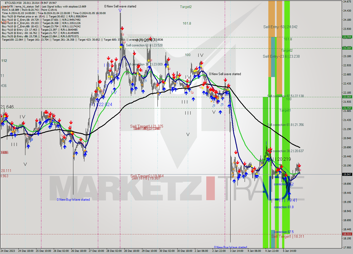The width and height of the screenshot is (353, 254).
Task: Click the '3 Jan 14:00' time axis label
Action: pyautogui.click(x=237, y=251)
